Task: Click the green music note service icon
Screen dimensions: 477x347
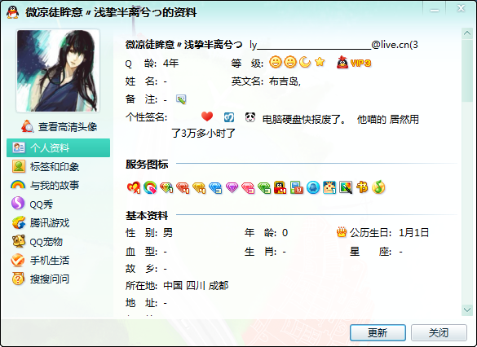Action: click(378, 187)
